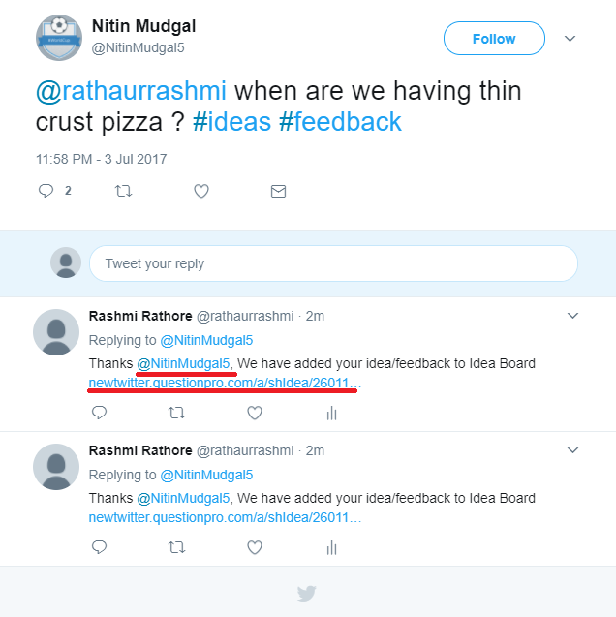Expand options menu for second reply
This screenshot has width=616, height=617.
click(x=572, y=450)
